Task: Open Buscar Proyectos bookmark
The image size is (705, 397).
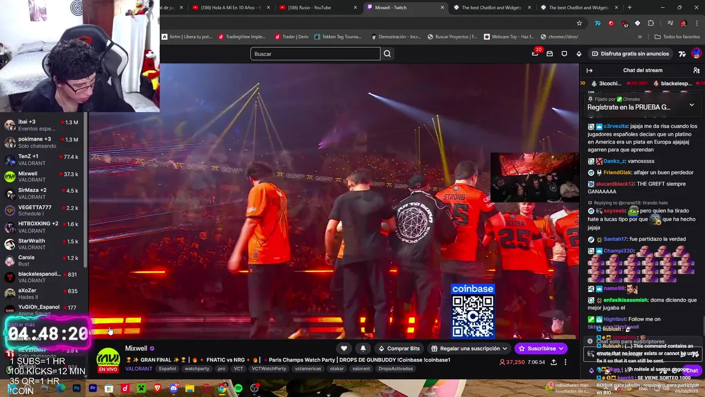Action: 452,37
